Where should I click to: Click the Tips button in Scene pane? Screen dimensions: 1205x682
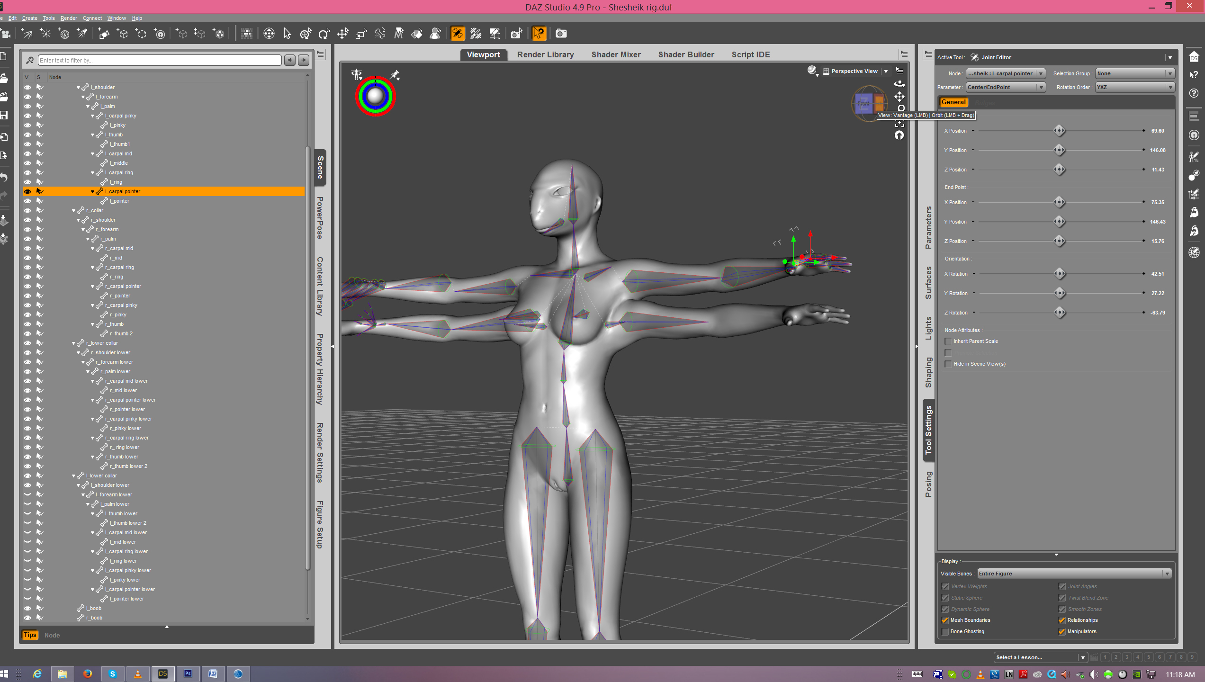tap(30, 635)
